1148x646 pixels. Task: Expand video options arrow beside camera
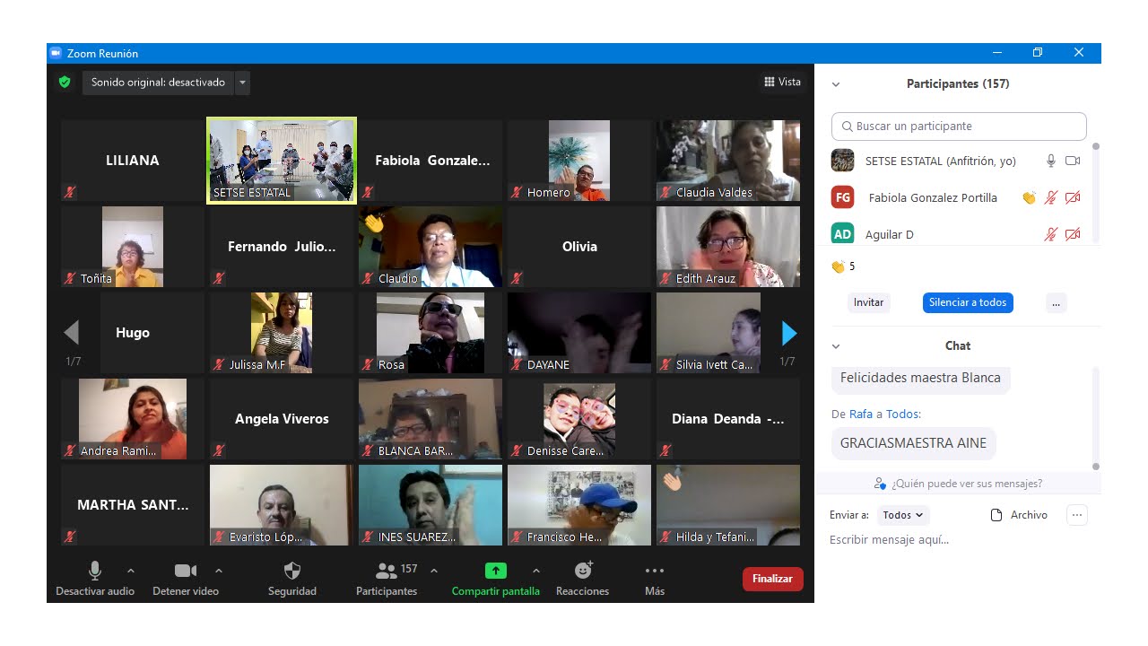(219, 570)
